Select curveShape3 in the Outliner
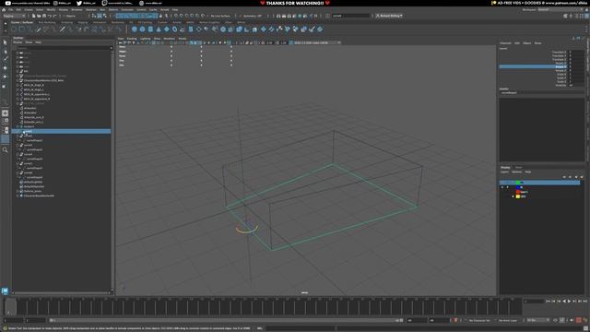This screenshot has width=590, height=332. (35, 149)
